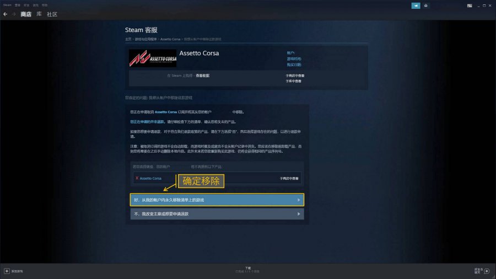Click the add game plus icon

pos(7,271)
